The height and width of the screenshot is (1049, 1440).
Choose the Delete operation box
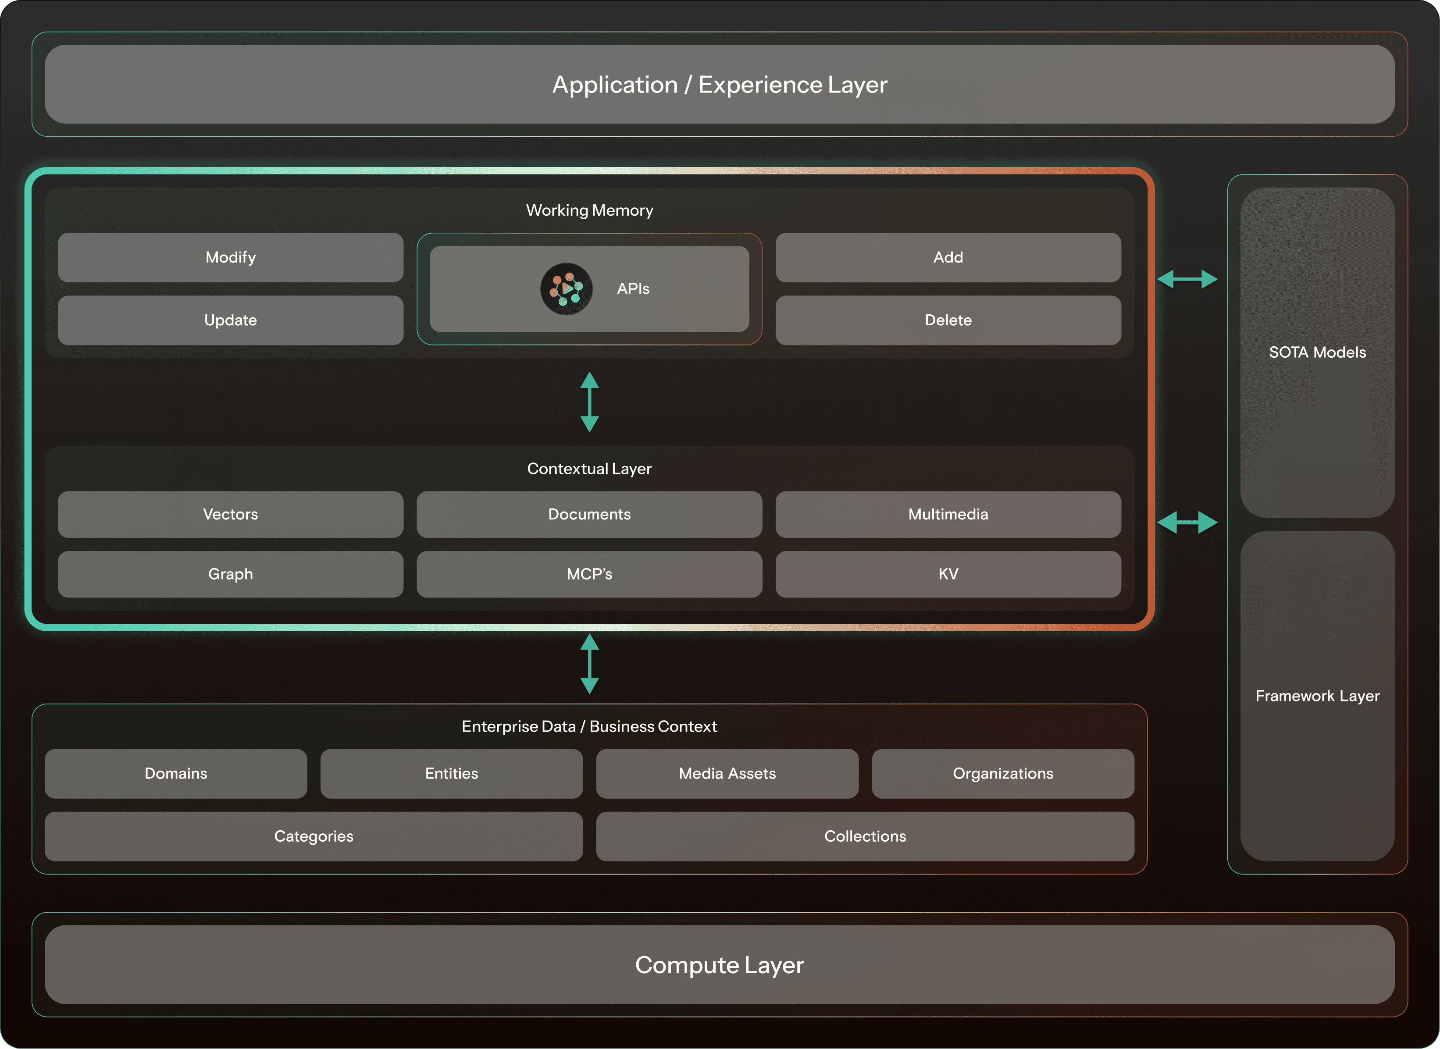[948, 320]
